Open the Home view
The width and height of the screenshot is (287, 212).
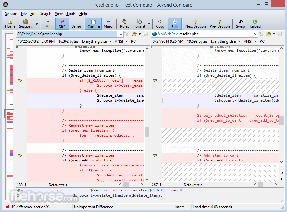click(10, 24)
